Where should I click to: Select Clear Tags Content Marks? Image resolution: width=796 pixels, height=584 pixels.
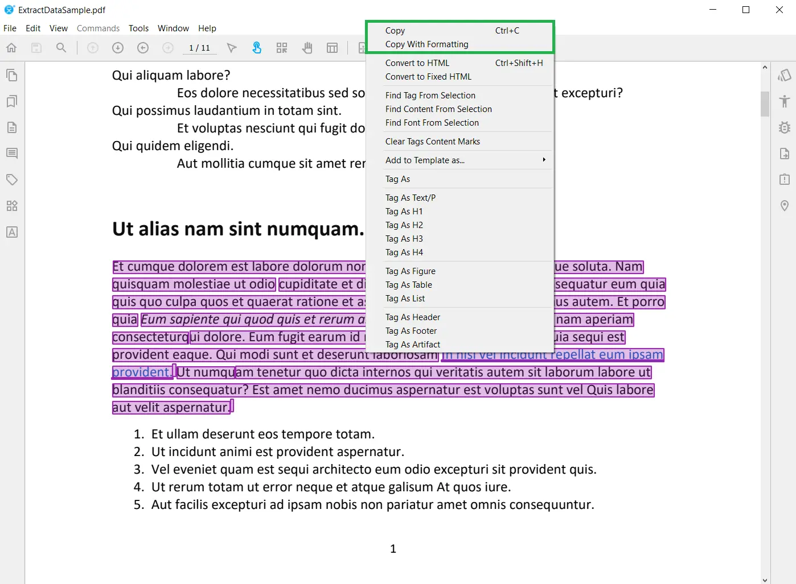[459, 142]
